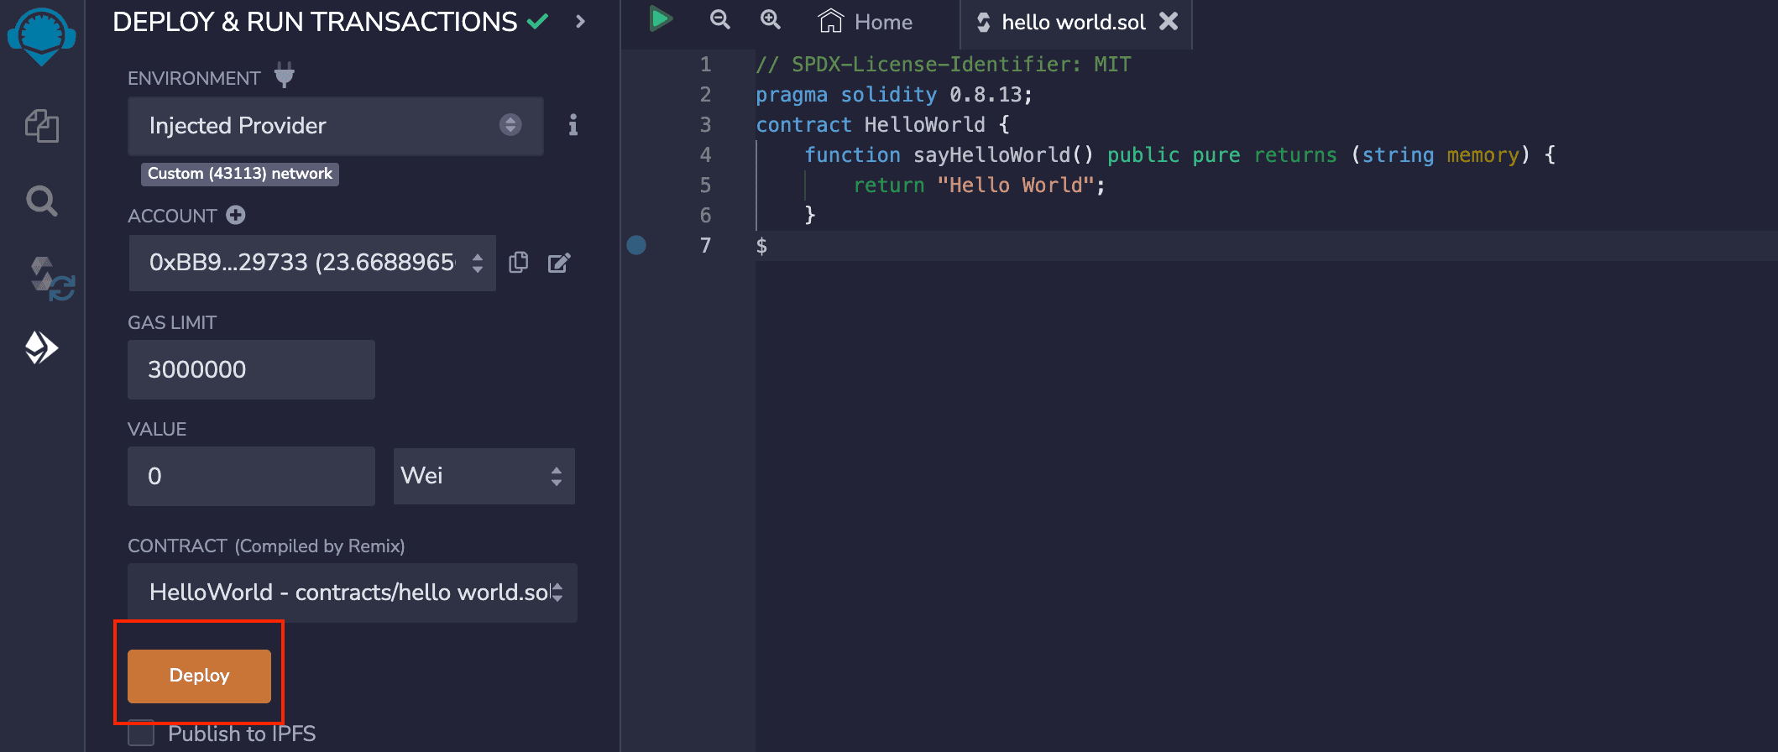Zoom in the editor font
The width and height of the screenshot is (1778, 752).
(770, 20)
